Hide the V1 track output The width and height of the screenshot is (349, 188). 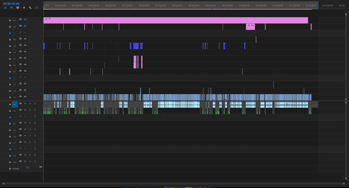point(25,96)
